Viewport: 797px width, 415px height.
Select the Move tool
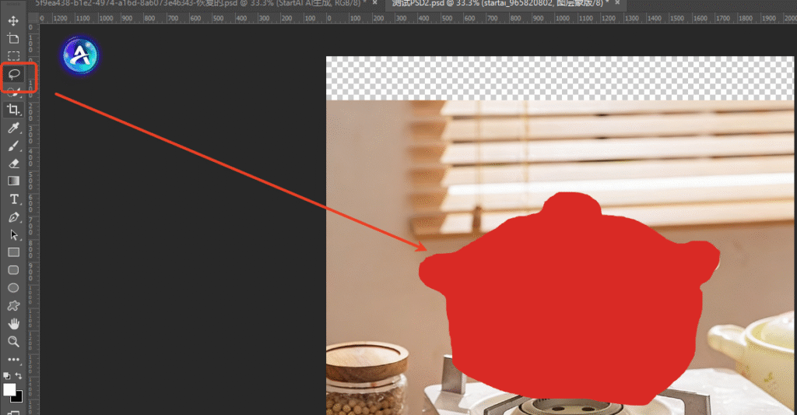coord(13,20)
